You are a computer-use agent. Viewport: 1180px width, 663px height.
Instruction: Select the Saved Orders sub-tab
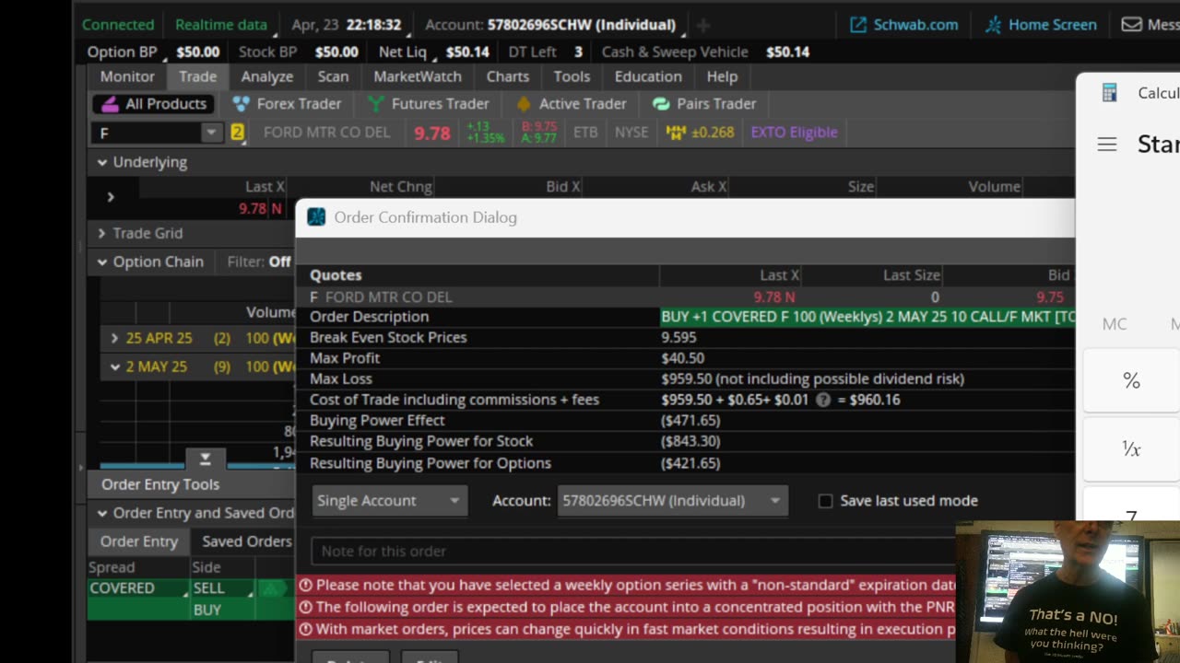[247, 541]
